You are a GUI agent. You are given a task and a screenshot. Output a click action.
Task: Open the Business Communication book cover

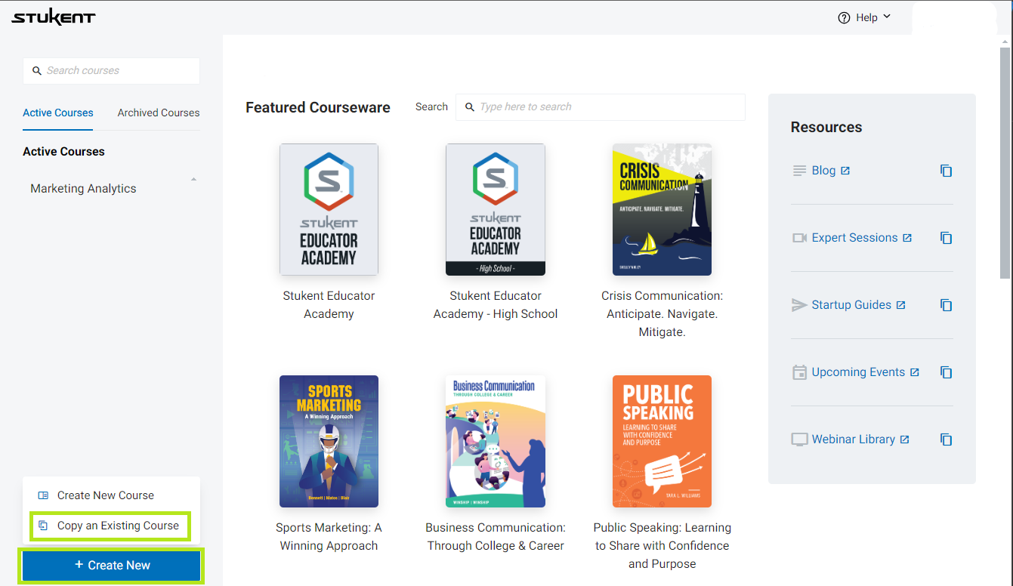tap(496, 441)
